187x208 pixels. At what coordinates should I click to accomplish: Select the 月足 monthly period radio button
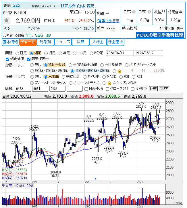click(x=46, y=53)
